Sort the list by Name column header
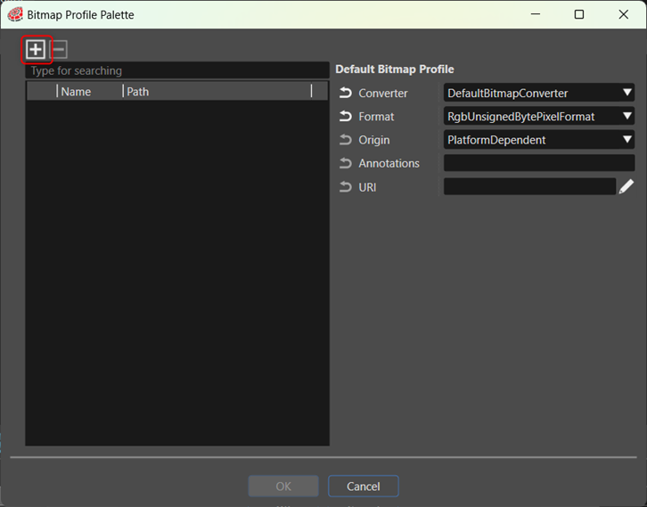The height and width of the screenshot is (507, 647). (89, 91)
